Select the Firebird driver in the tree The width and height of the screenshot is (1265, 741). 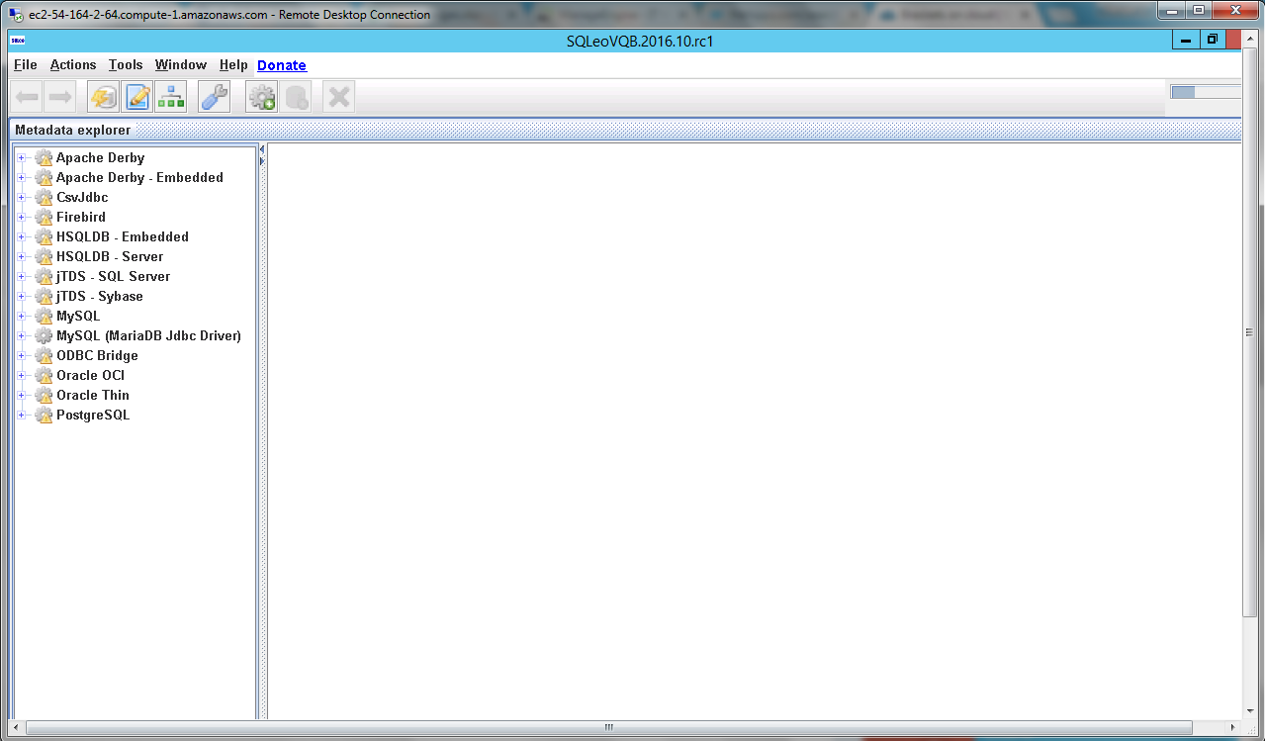pyautogui.click(x=80, y=217)
